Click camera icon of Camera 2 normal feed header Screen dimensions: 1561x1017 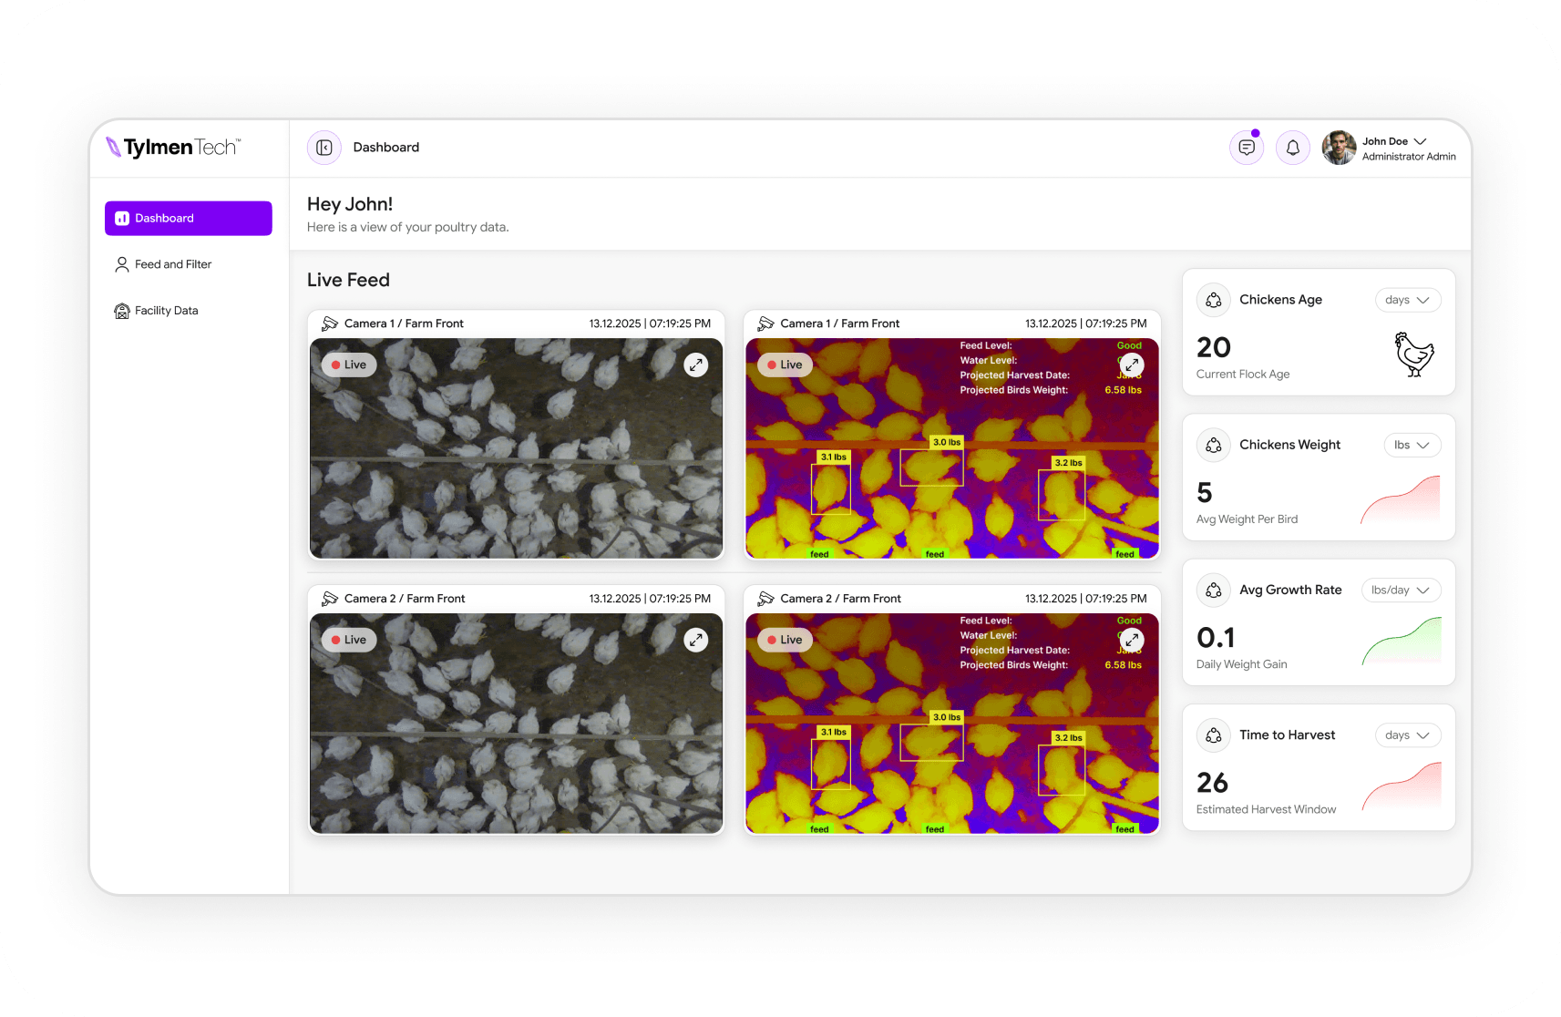[x=330, y=599]
